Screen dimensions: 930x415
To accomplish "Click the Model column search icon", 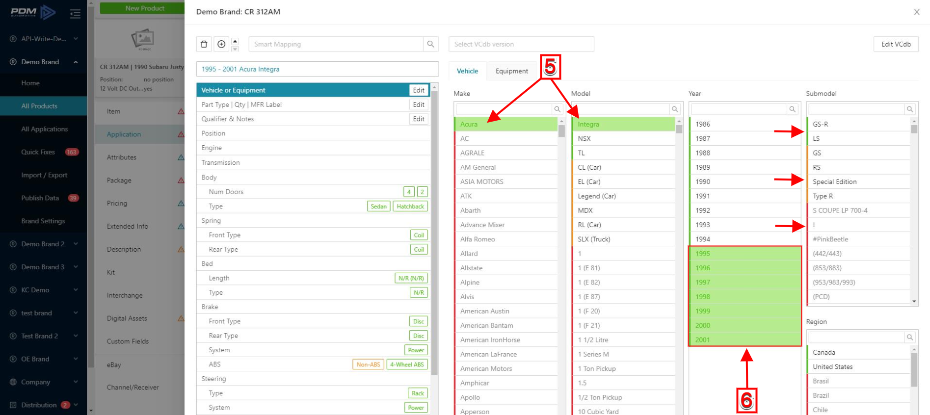I will point(675,109).
